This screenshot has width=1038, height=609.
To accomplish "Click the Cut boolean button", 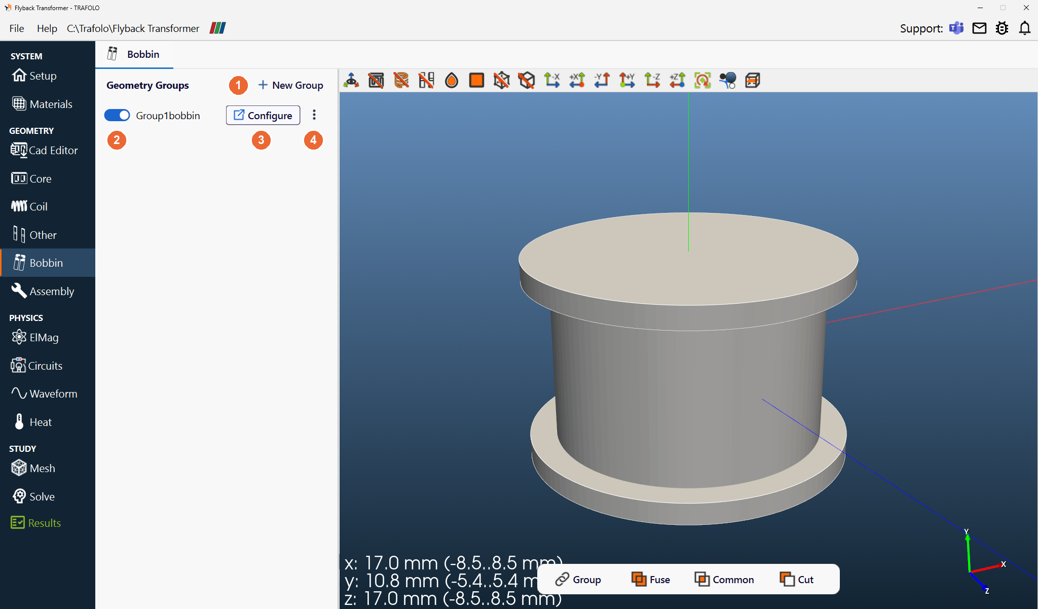I will pos(797,579).
